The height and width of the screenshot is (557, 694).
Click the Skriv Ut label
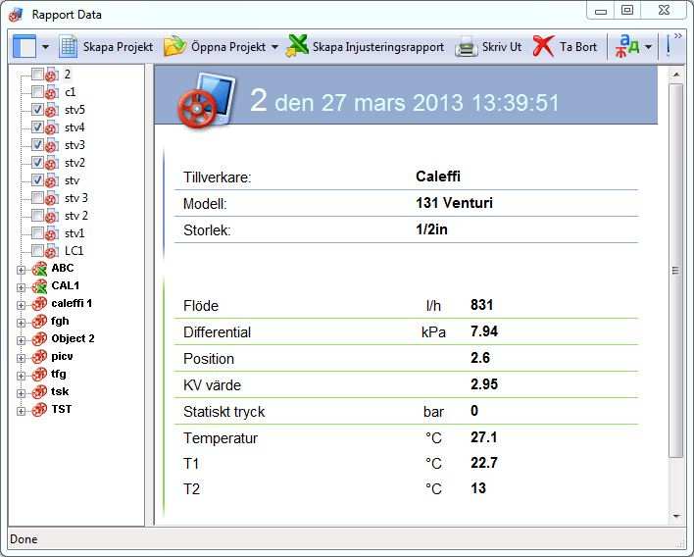point(502,47)
